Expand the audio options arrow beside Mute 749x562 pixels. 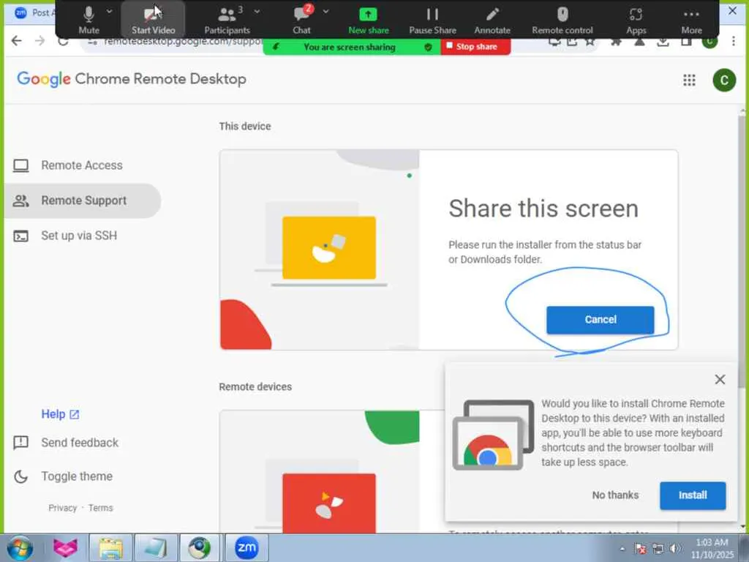coord(110,11)
